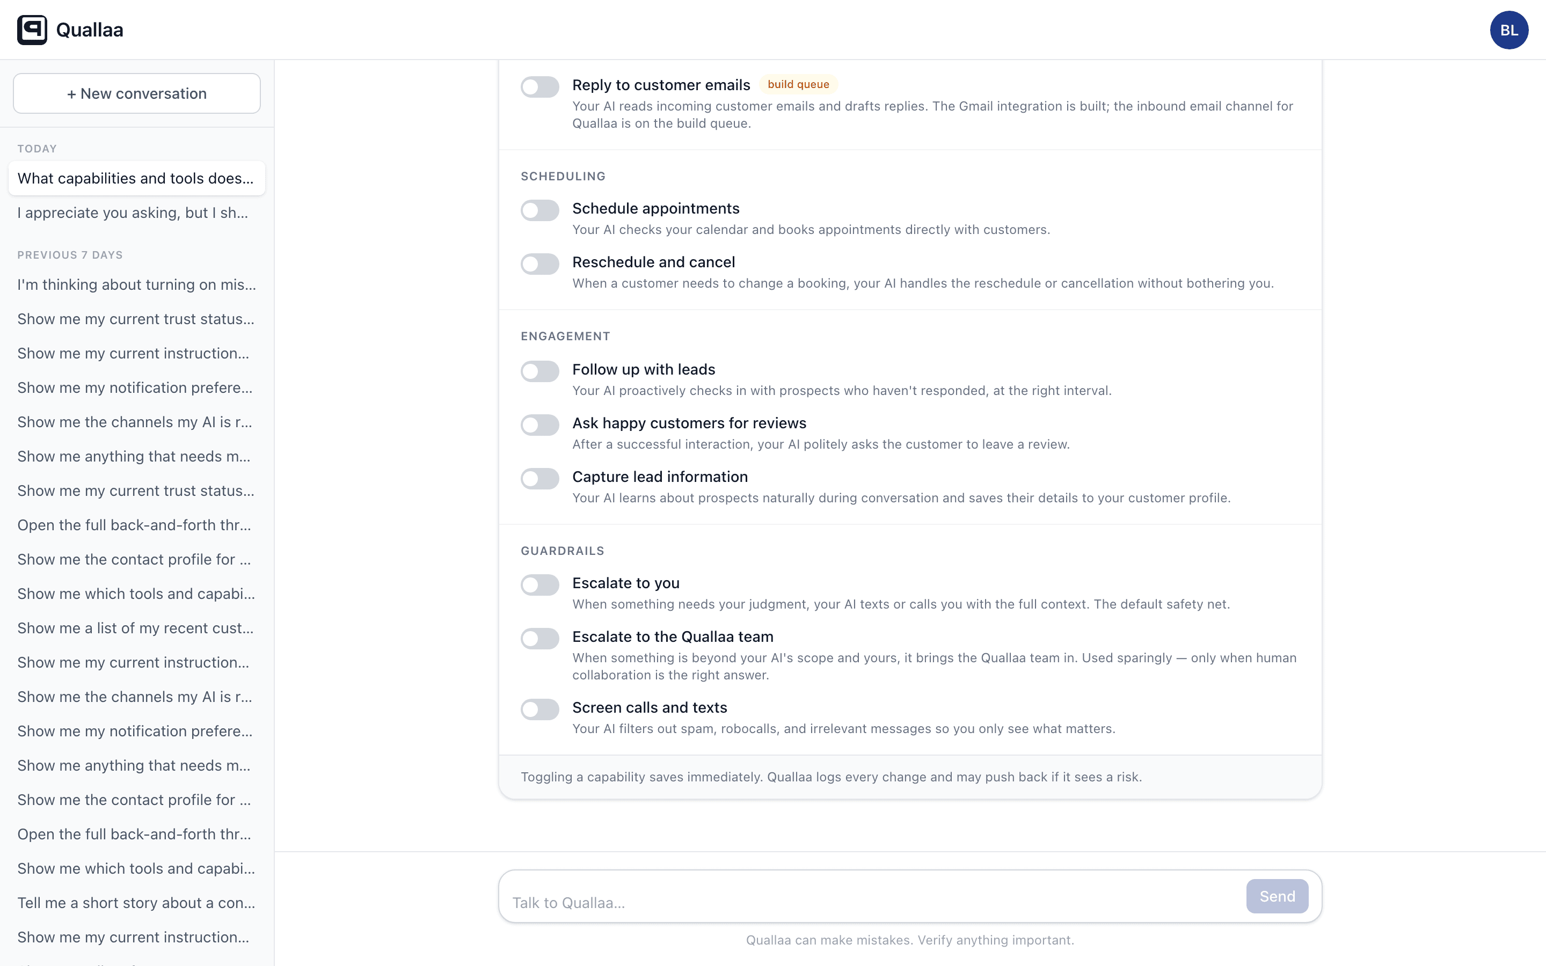Image resolution: width=1546 pixels, height=966 pixels.
Task: Enable Screen calls and texts
Action: [539, 709]
